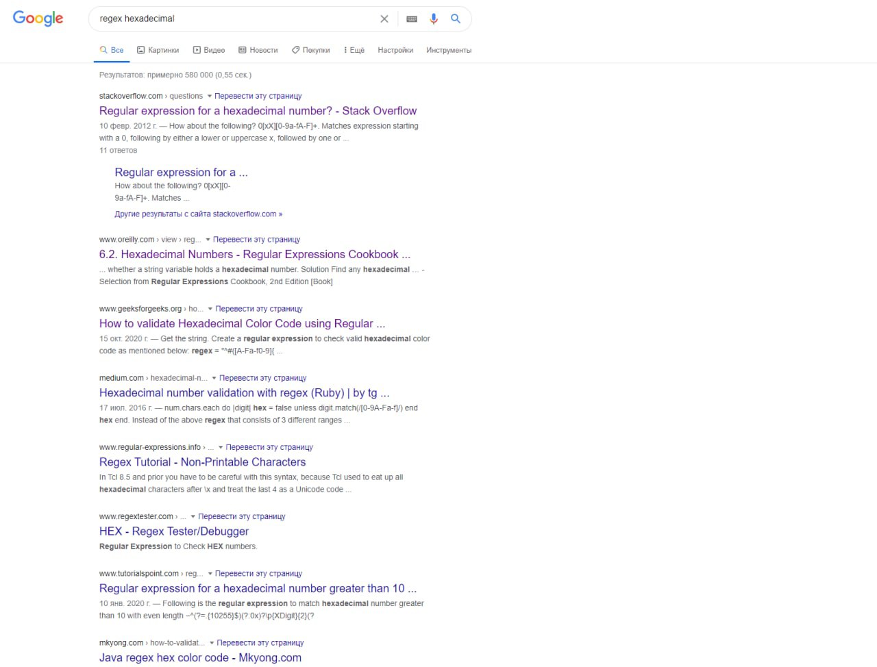This screenshot has width=877, height=667.
Task: Open 'Java regex hex color code - Mkyong.com'
Action: tap(200, 658)
